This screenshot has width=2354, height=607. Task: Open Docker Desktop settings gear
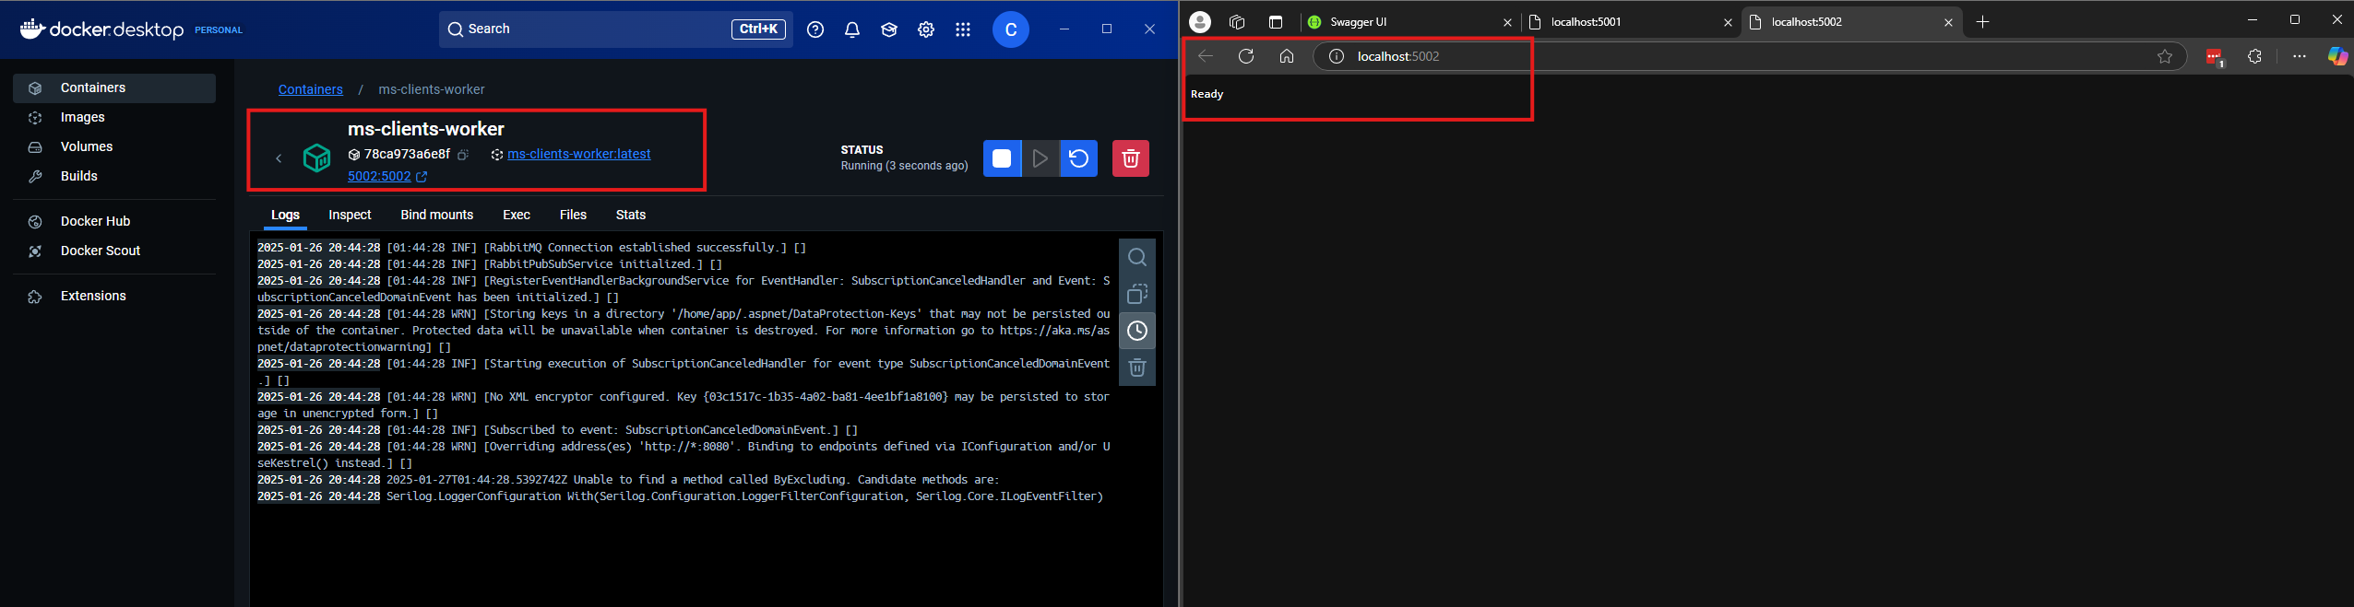pos(926,29)
